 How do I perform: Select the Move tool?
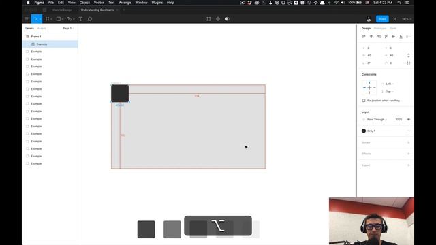[x=35, y=19]
